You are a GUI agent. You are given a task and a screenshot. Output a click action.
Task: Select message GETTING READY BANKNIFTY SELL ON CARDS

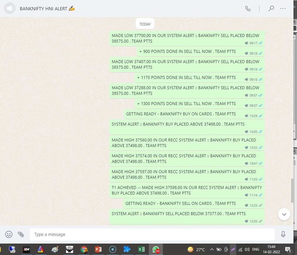coord(194,204)
